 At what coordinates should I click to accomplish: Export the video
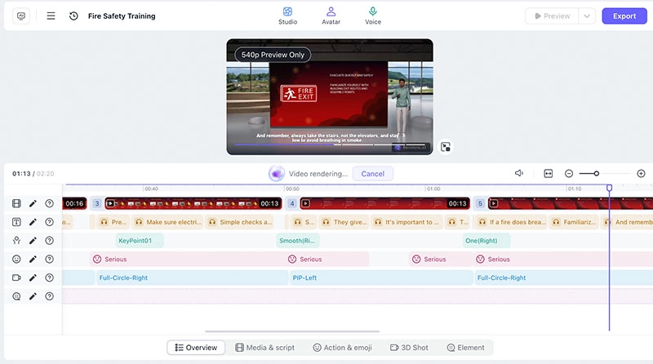[624, 16]
